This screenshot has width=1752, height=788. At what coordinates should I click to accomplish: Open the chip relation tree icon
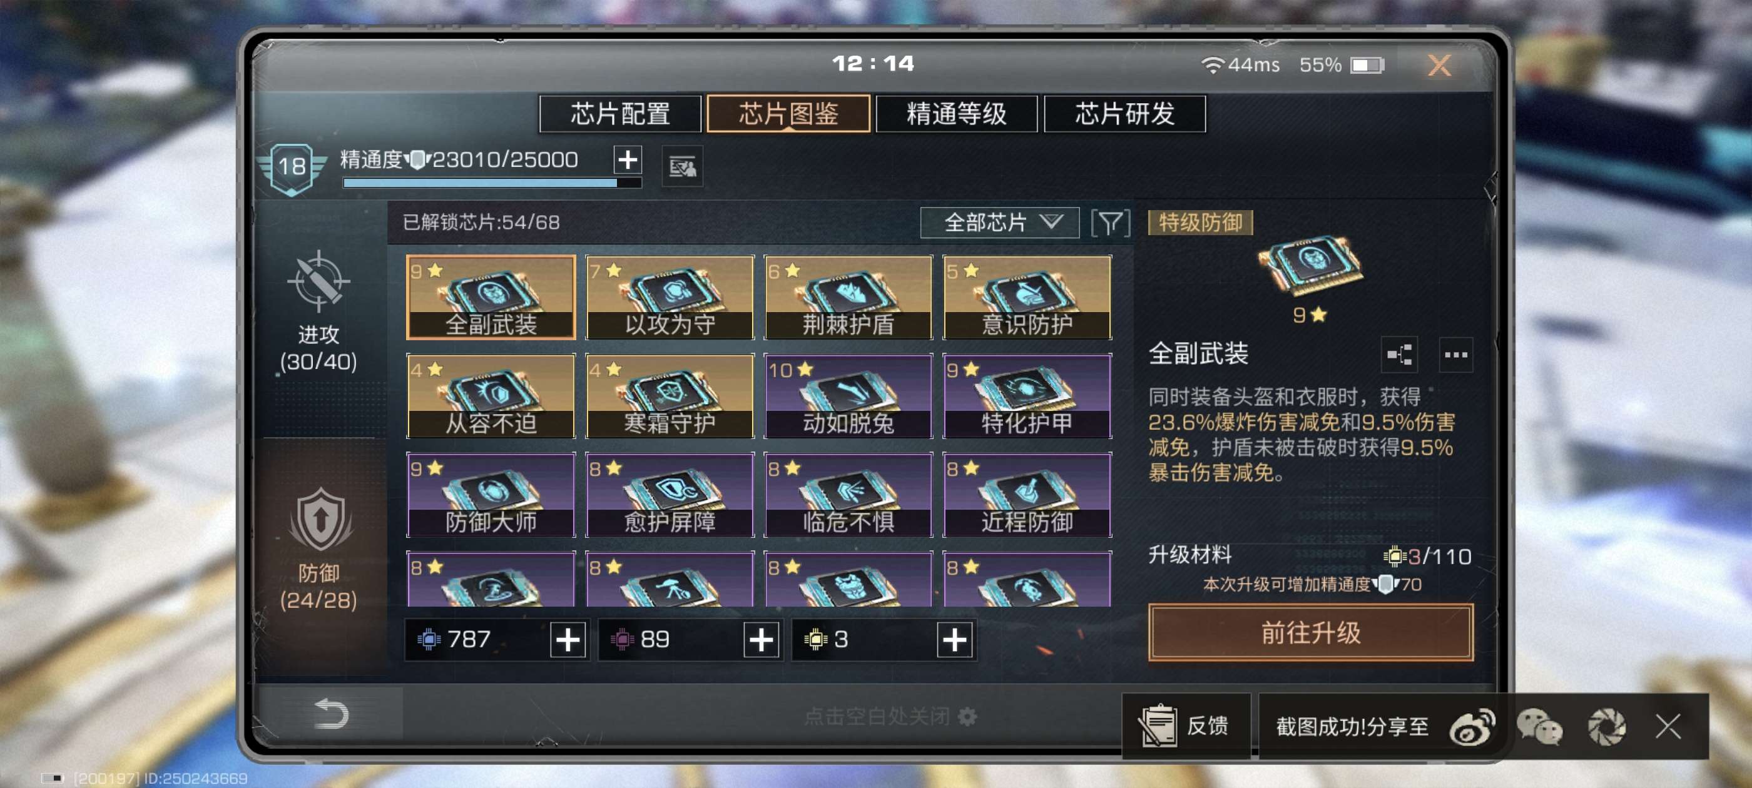1398,354
